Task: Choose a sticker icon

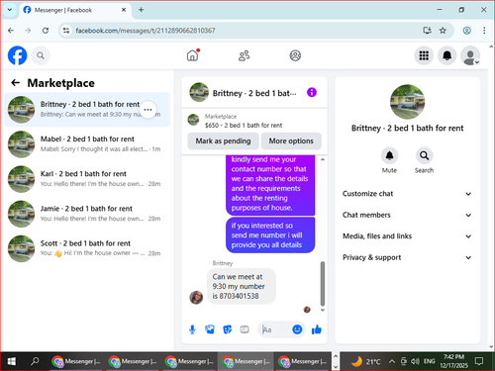Action: coord(227,329)
